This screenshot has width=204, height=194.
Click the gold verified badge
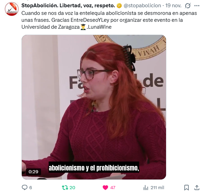click(119, 6)
